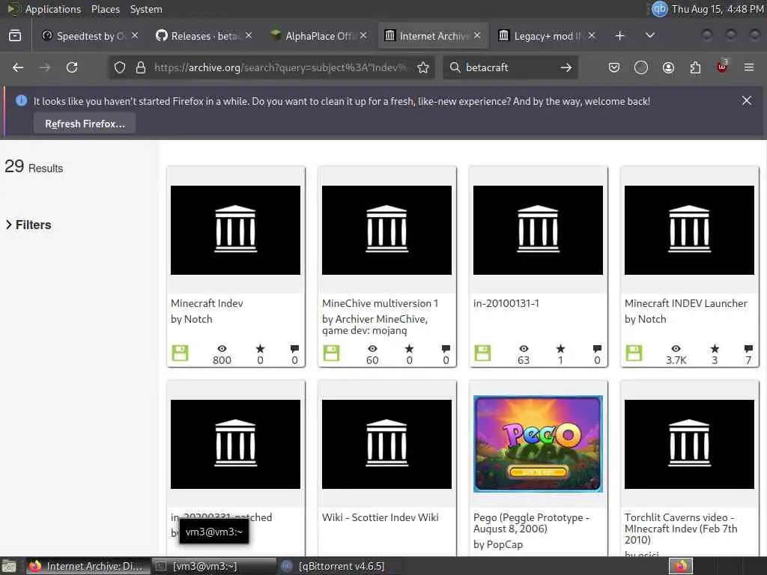Screen dimensions: 767x575
Task: Click the favorites star on MineChive multiversion card
Action: (410, 349)
